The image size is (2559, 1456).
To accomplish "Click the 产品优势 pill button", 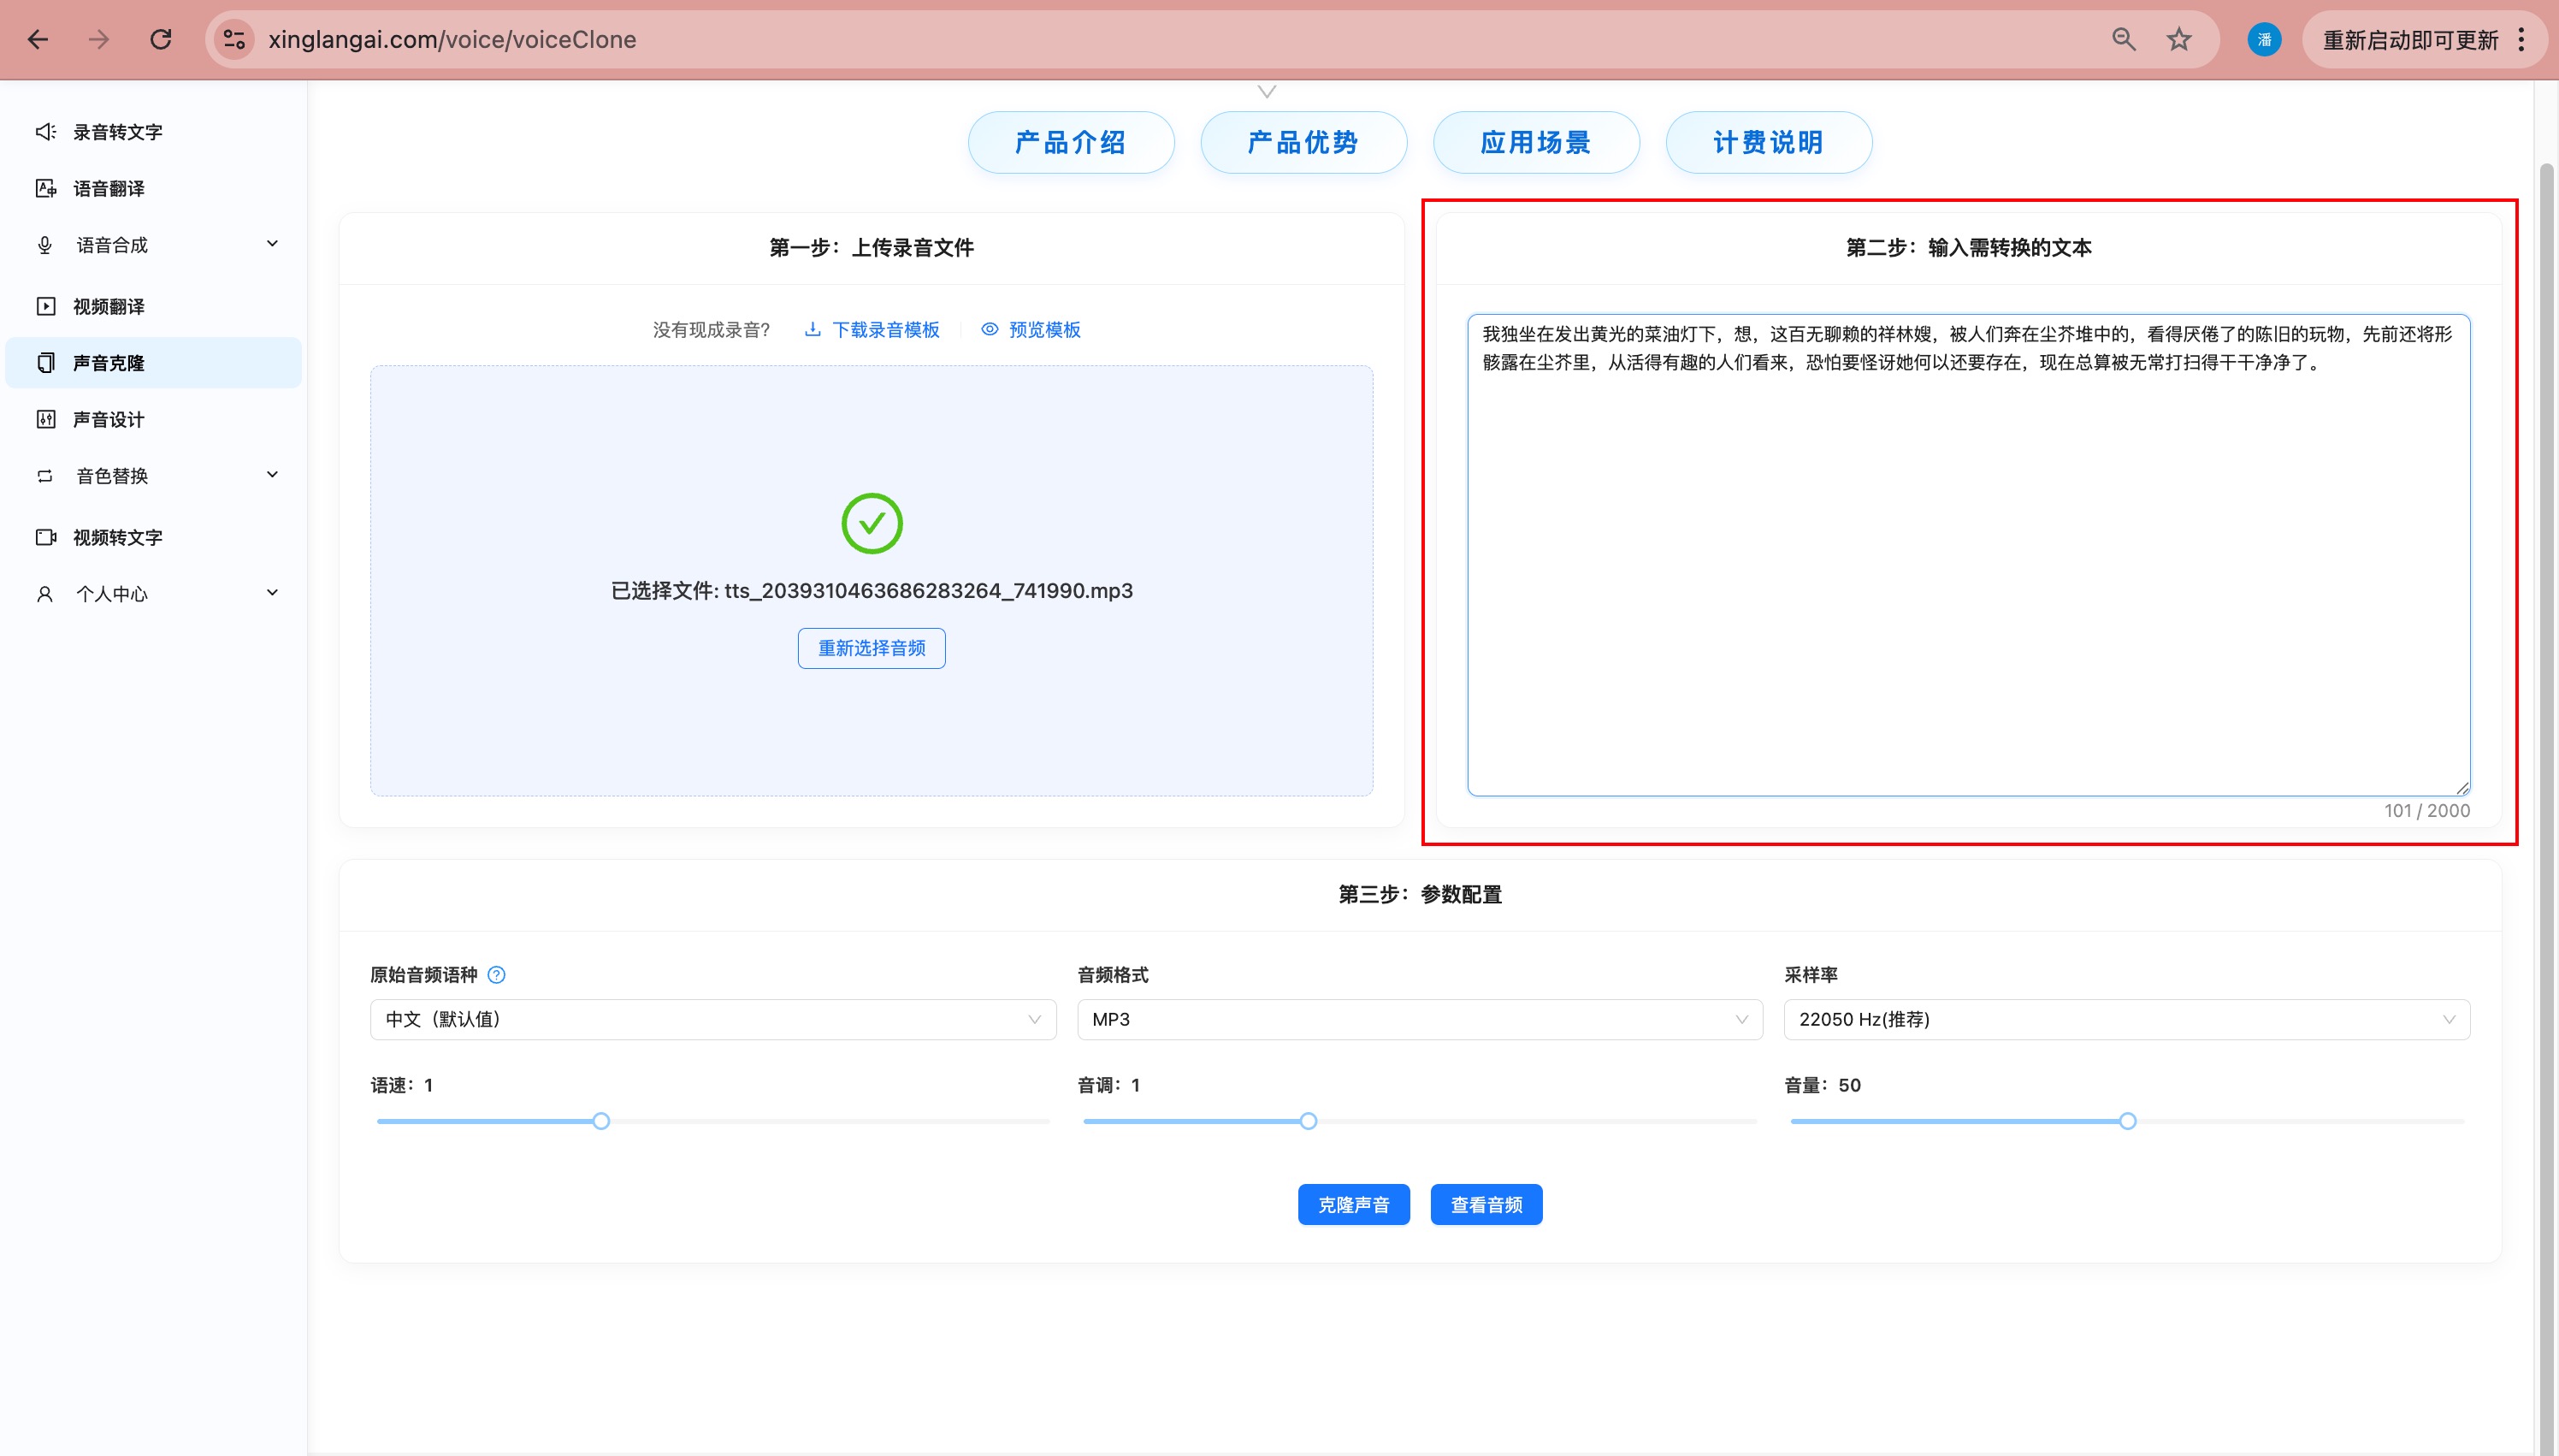I will (1303, 142).
